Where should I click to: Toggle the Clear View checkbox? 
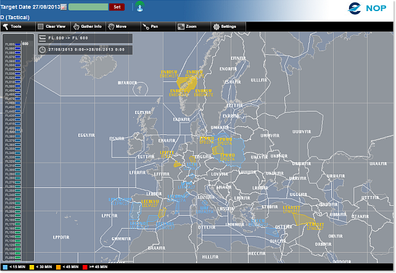click(41, 26)
